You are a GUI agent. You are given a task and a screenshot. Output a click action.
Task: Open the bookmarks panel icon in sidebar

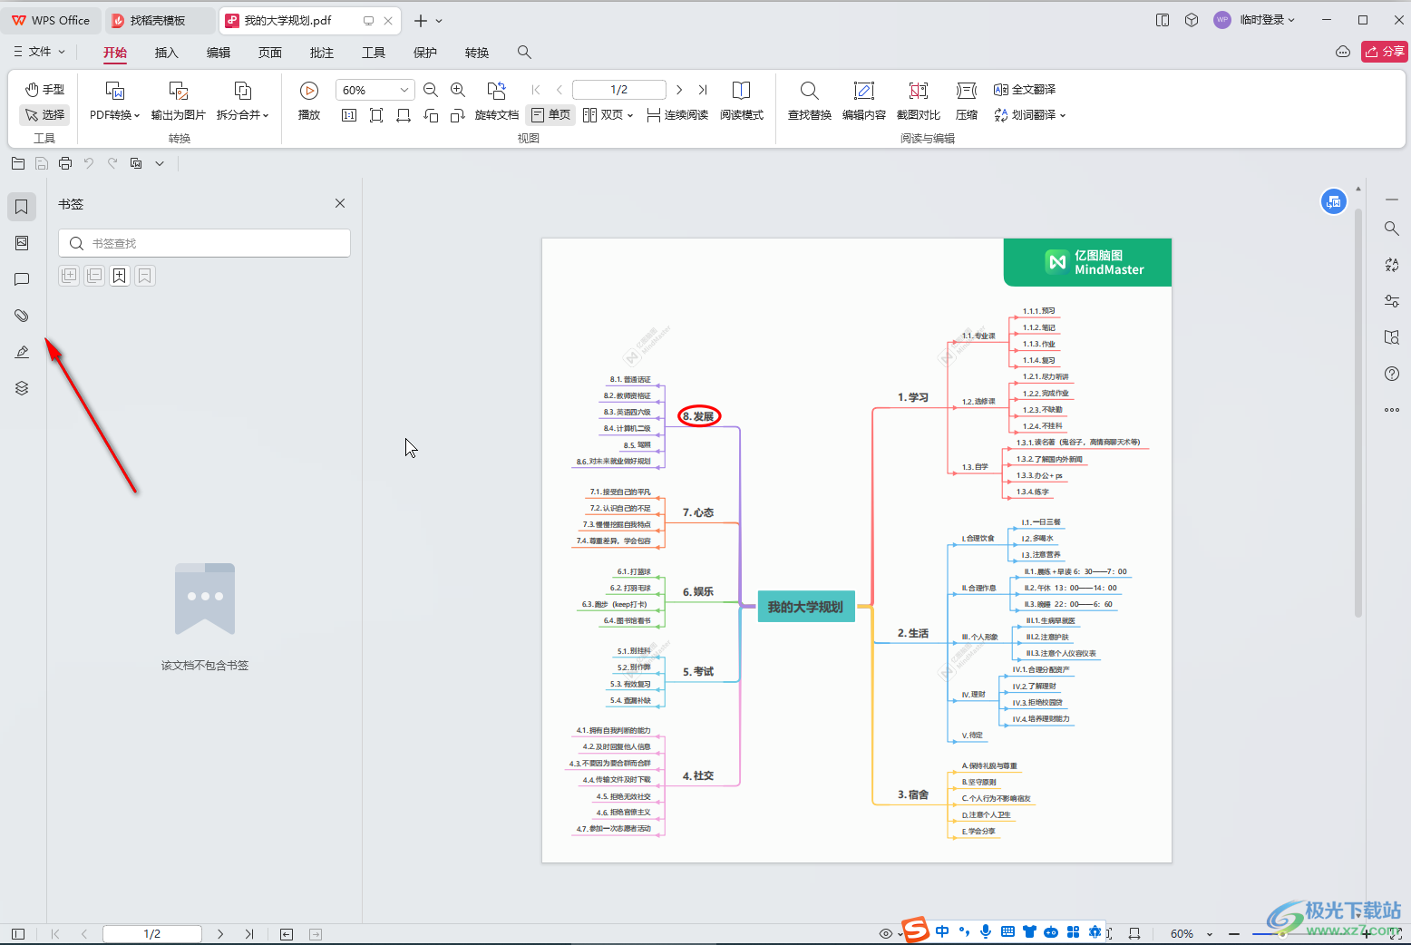pos(22,207)
